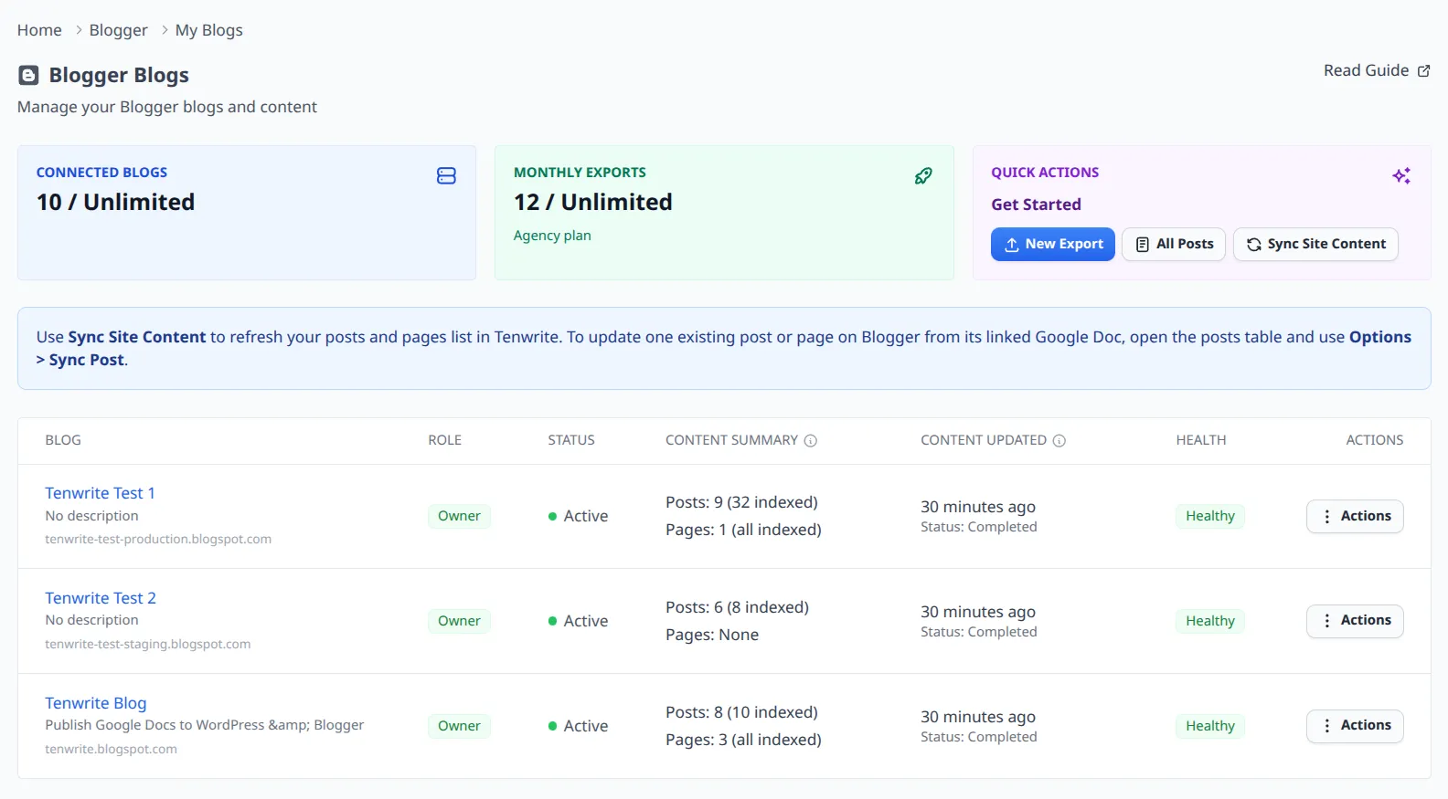
Task: Open the All Posts button
Action: click(x=1174, y=244)
